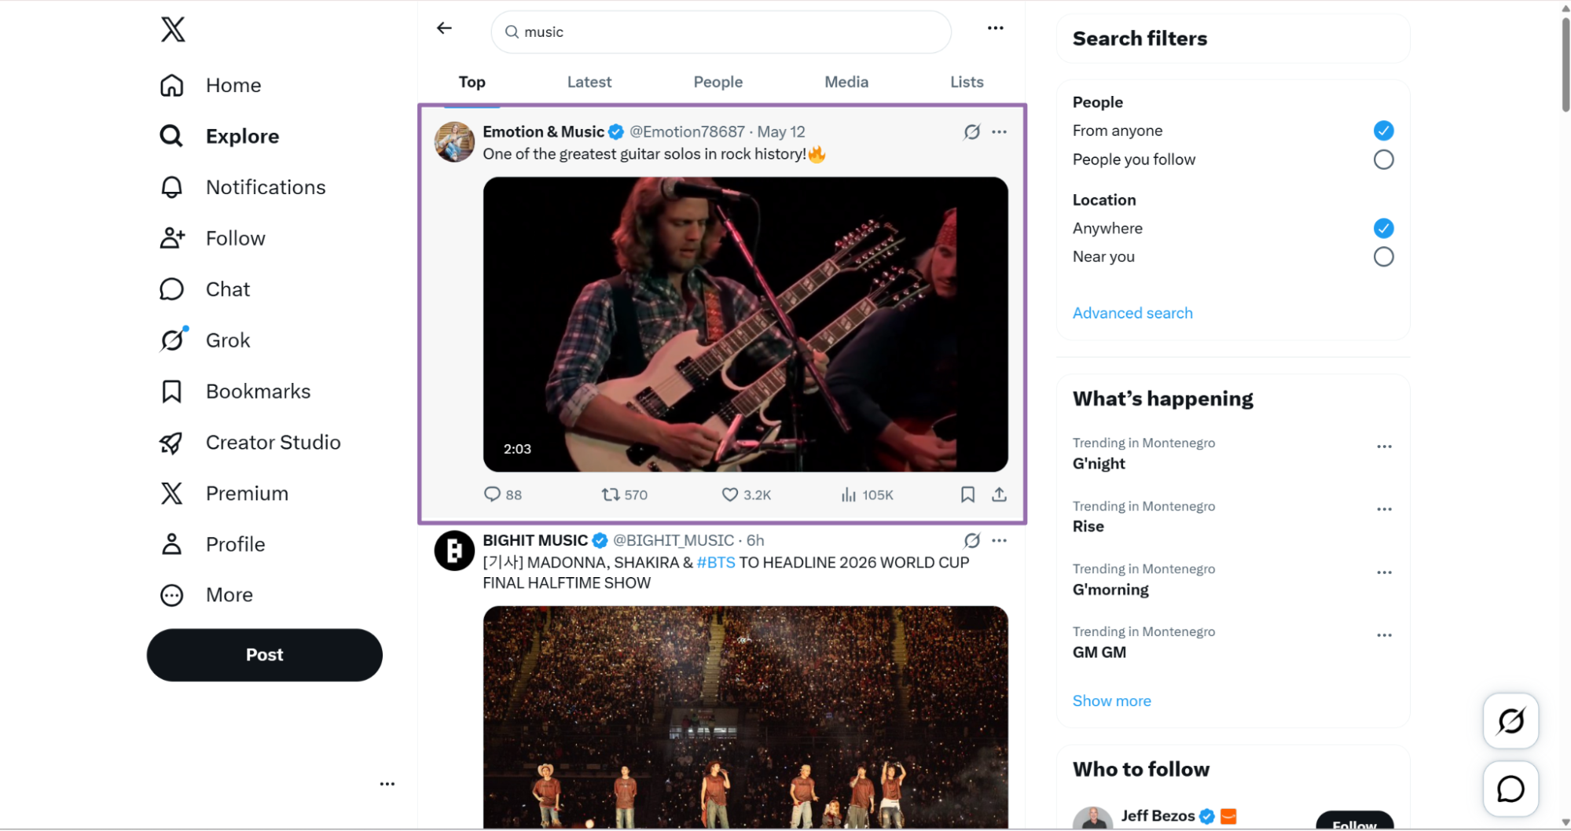Follow Jeff Bezos
Viewport: 1571px width, 831px height.
(1354, 821)
